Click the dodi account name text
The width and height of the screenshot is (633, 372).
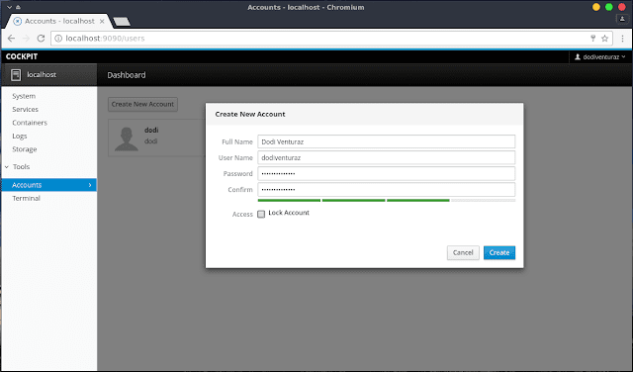151,130
